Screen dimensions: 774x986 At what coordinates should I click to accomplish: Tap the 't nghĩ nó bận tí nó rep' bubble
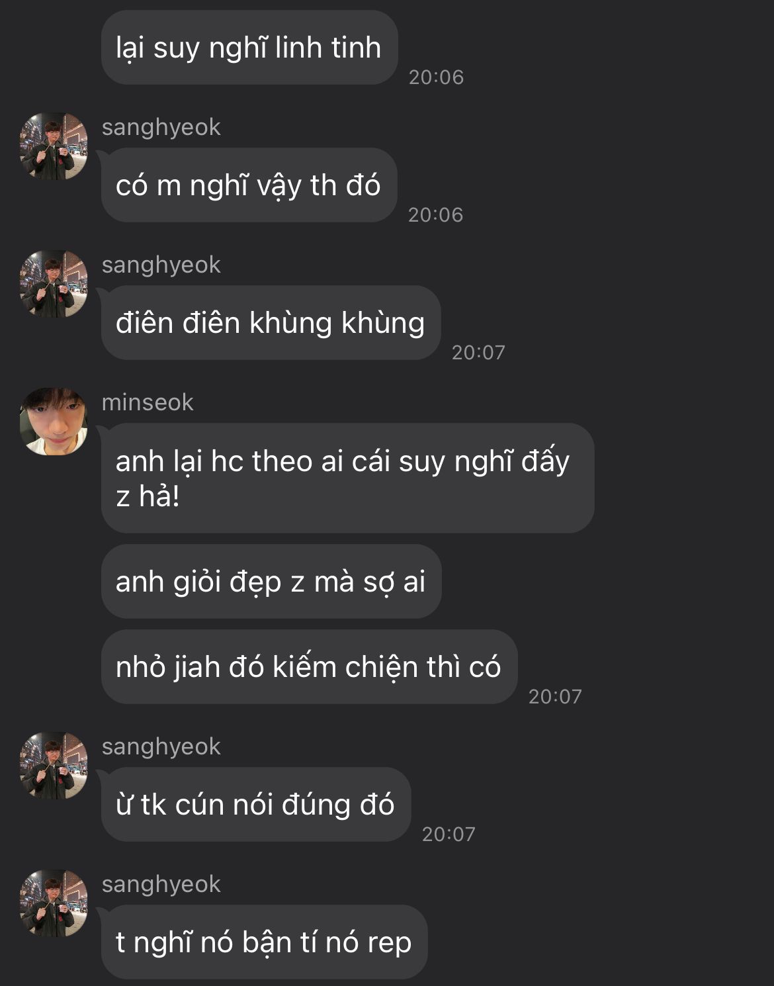click(265, 942)
